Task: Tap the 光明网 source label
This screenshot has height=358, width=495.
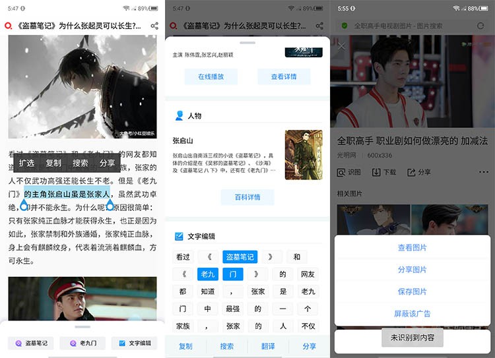Action: coord(346,155)
